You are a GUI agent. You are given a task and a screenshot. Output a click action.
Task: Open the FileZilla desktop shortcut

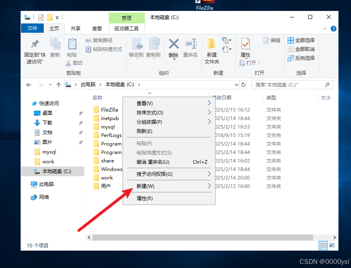pyautogui.click(x=205, y=5)
